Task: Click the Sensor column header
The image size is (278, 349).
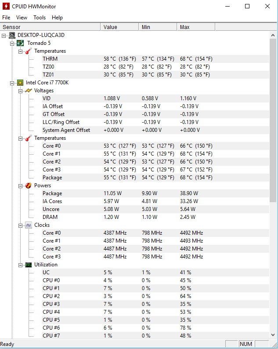Action: 50,27
